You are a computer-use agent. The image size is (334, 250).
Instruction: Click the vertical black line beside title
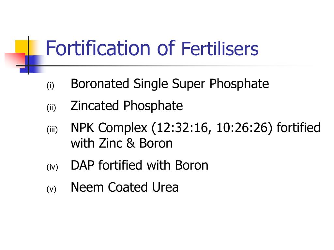[28, 55]
